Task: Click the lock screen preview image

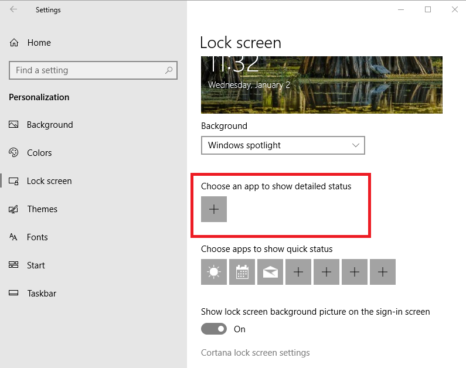Action: (321, 85)
